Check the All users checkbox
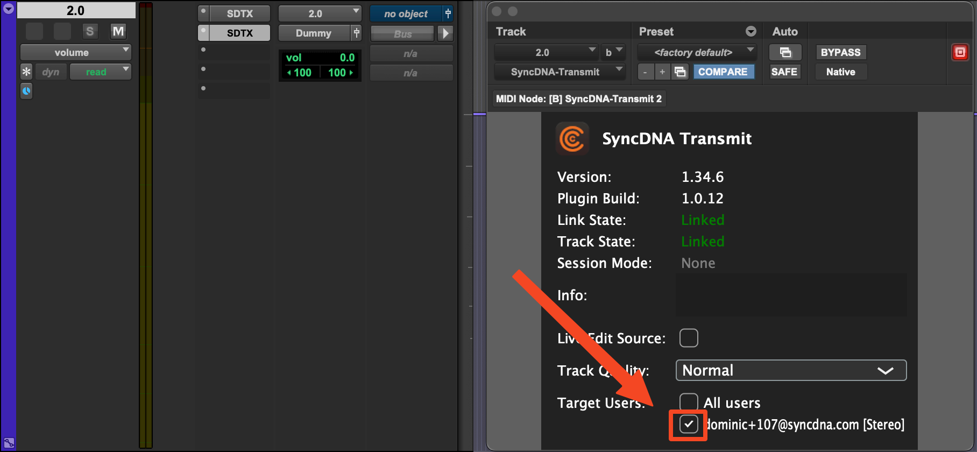Image resolution: width=977 pixels, height=452 pixels. [689, 402]
